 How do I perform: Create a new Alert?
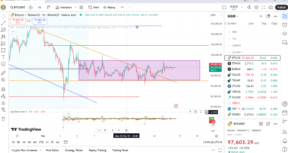(94, 7)
